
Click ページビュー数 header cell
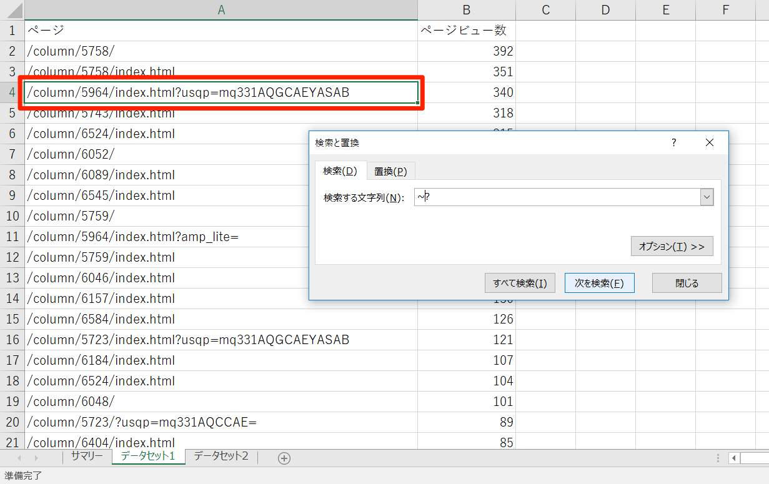coord(467,31)
